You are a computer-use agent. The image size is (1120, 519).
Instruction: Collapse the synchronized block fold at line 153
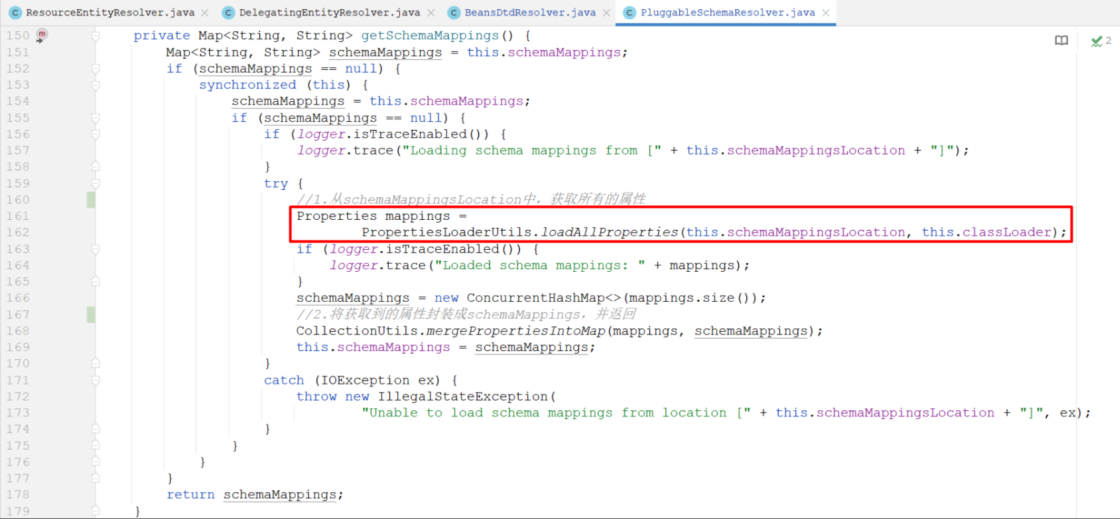[95, 85]
